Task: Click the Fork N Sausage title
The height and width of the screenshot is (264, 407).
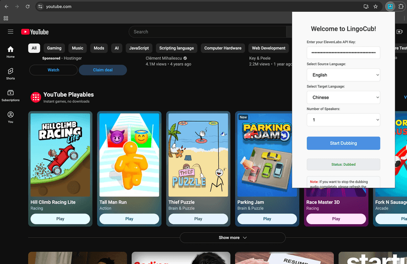Action: [x=391, y=202]
